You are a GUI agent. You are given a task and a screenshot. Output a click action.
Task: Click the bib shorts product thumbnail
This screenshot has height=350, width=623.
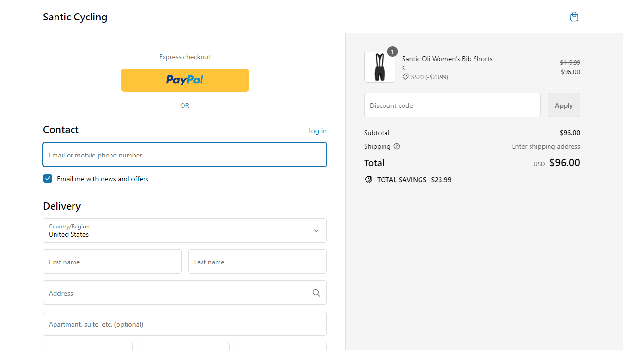coord(380,67)
